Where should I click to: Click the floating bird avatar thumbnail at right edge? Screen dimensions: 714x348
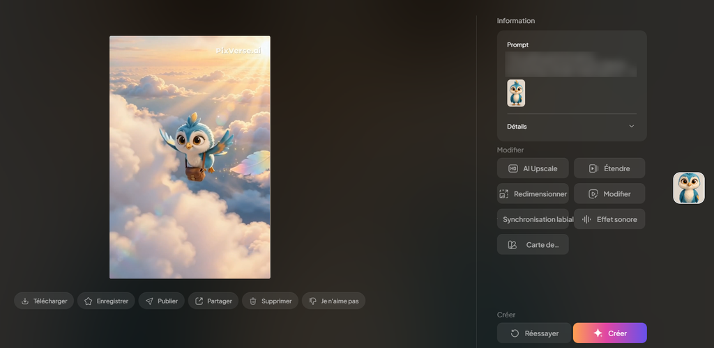pos(688,188)
